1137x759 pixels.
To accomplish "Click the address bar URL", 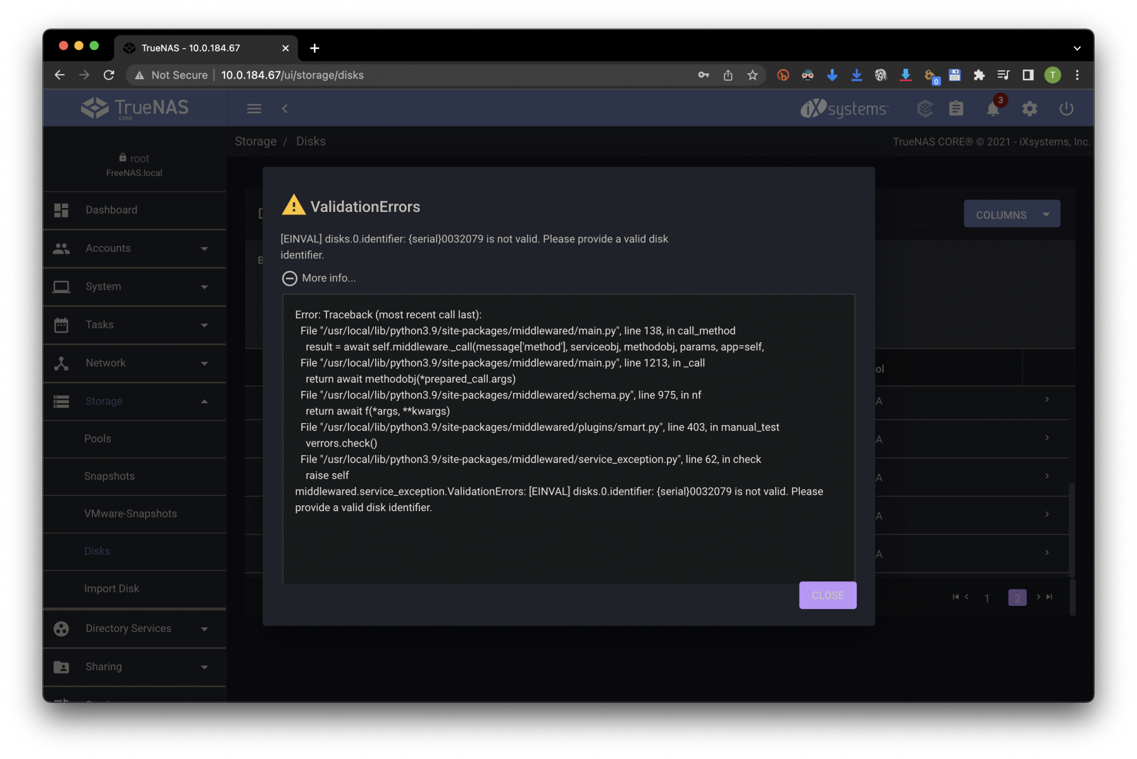I will (x=292, y=75).
